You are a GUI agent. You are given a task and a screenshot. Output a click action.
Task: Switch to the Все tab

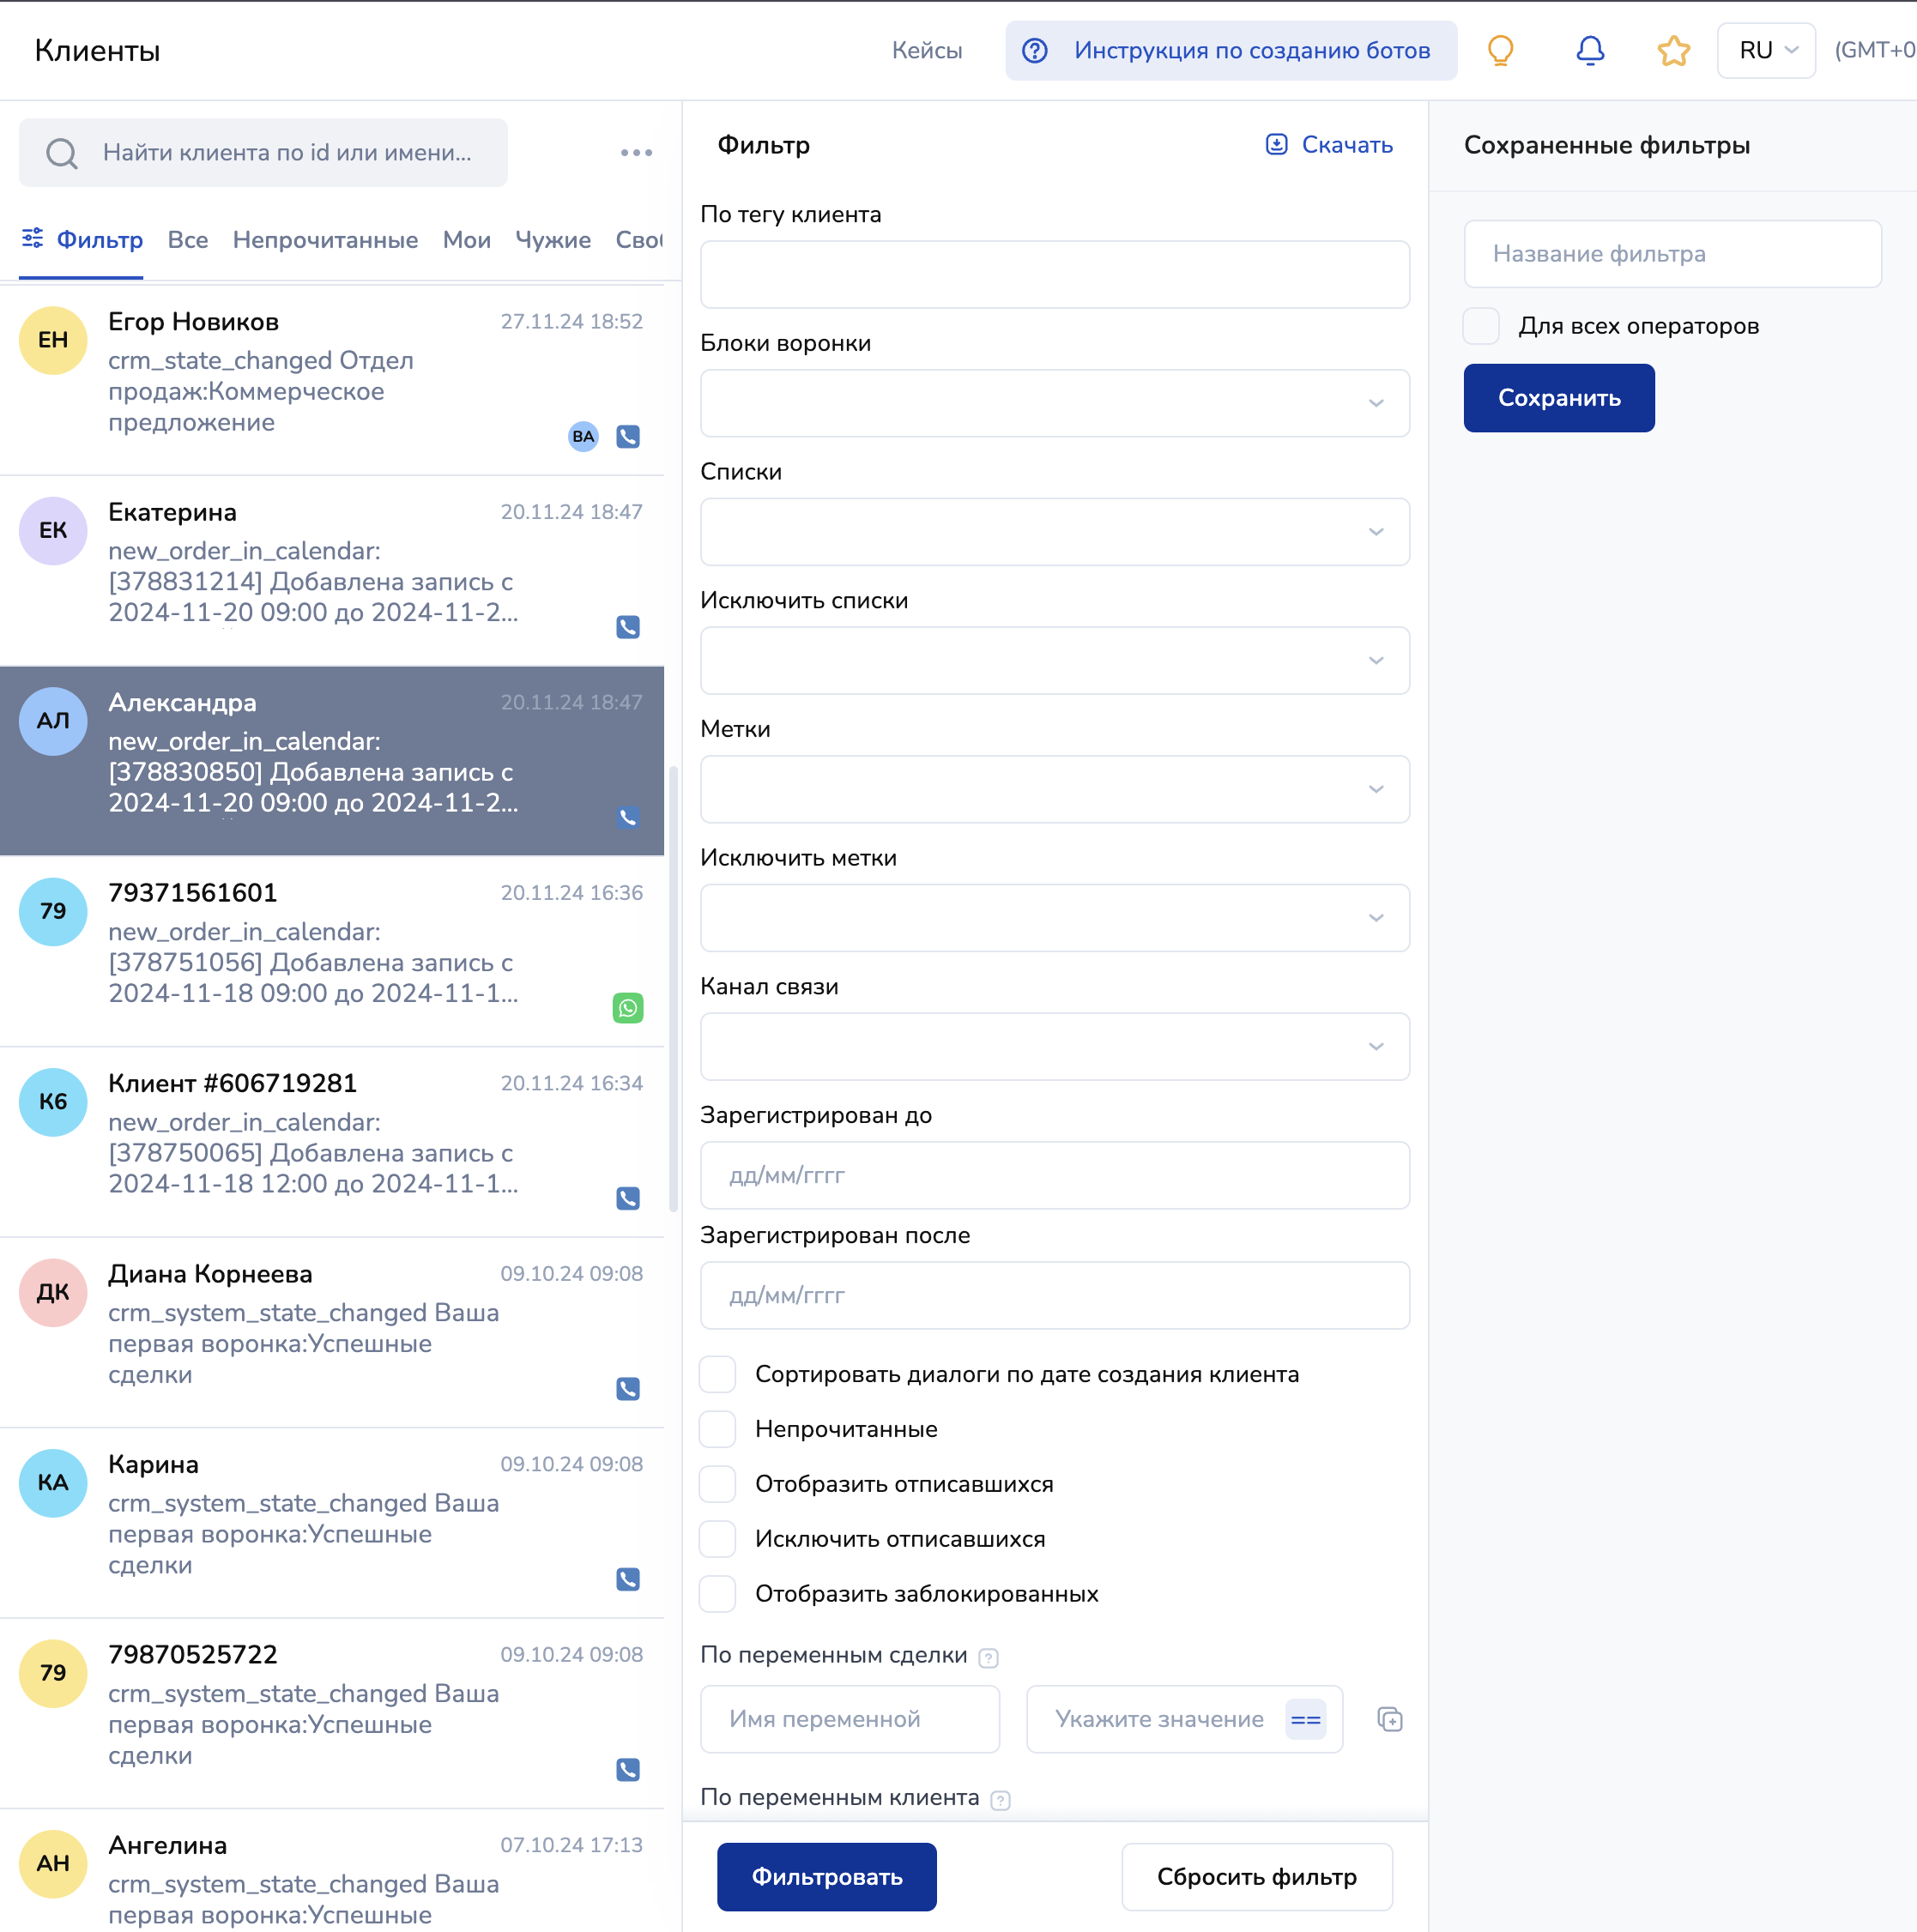pos(188,240)
